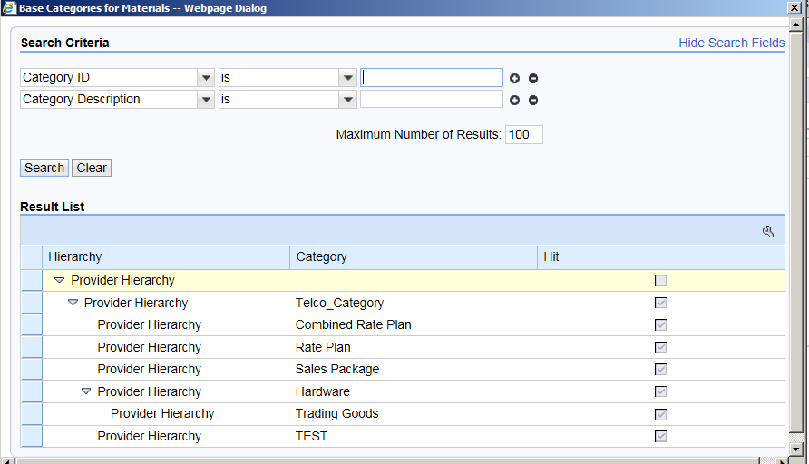This screenshot has height=464, width=809.
Task: Collapse the Hardware hierarchy node
Action: [x=86, y=391]
